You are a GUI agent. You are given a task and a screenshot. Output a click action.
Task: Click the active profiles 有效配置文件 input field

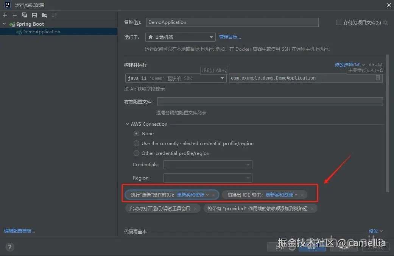tap(270, 102)
